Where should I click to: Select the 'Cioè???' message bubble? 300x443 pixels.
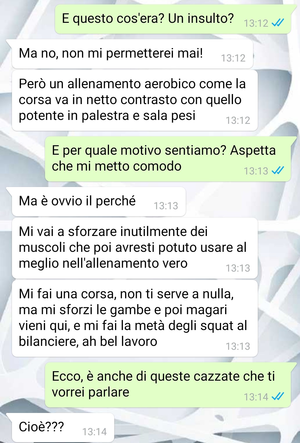[x=63, y=427]
